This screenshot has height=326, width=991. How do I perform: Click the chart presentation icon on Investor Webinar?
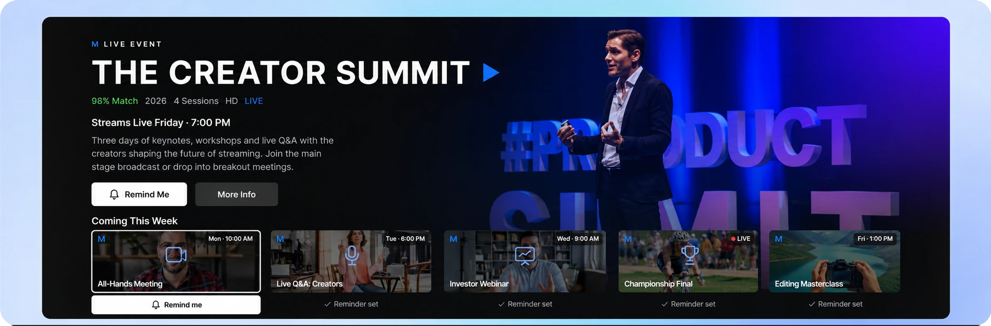coord(524,256)
